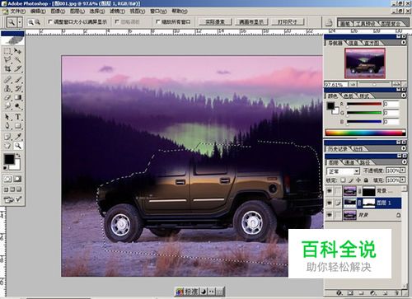This screenshot has height=299, width=412.
Task: Select the Clone Stamp tool
Action: tap(7, 89)
